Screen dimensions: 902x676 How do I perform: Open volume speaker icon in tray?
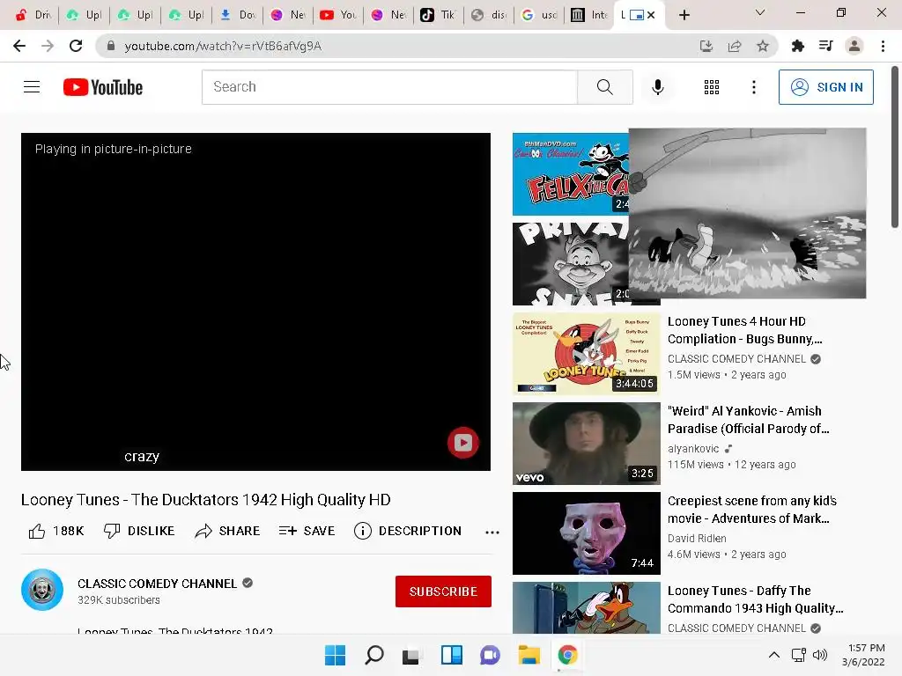tap(820, 655)
